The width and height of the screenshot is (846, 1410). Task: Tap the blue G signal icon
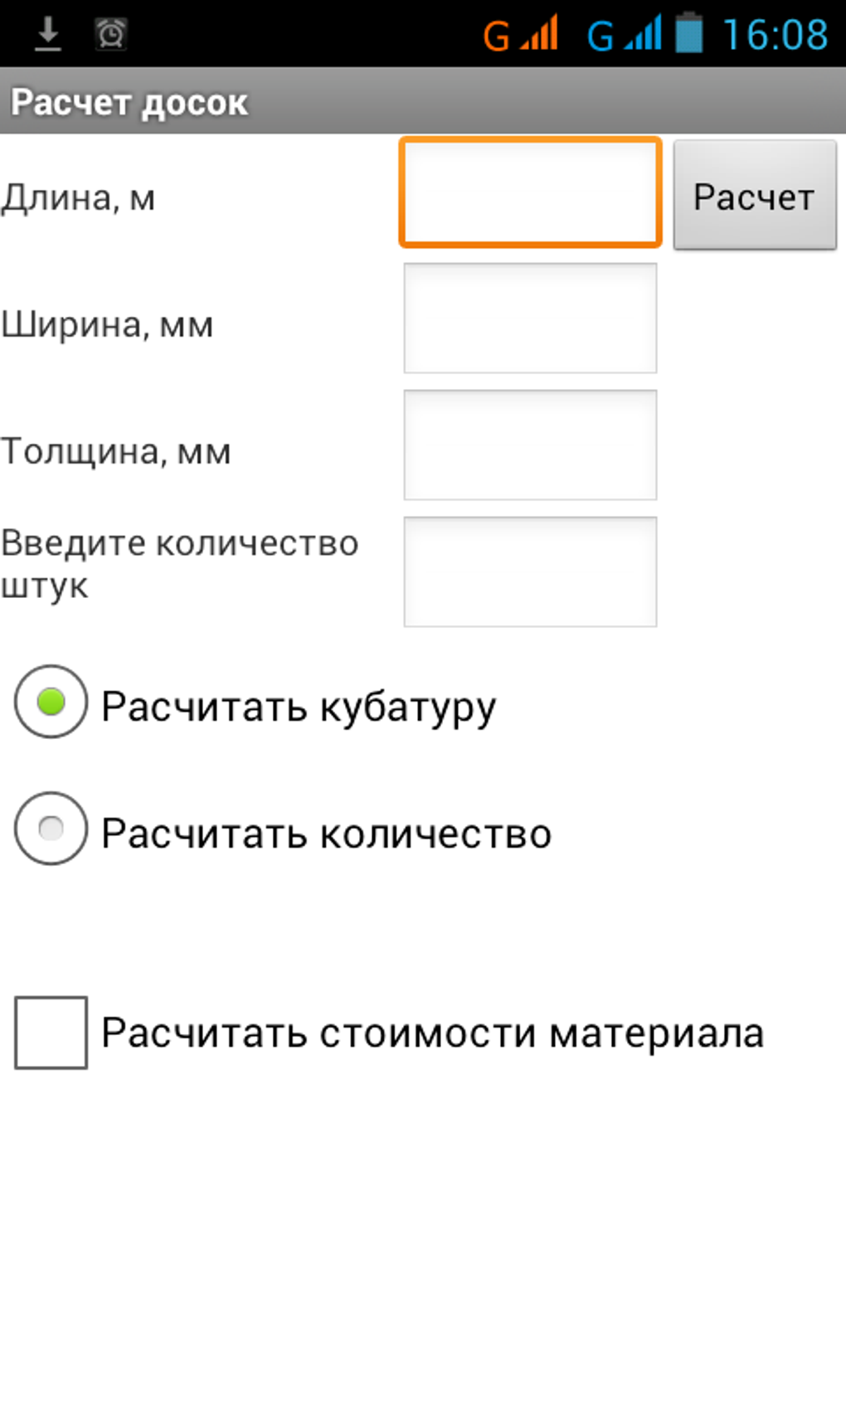pos(624,34)
